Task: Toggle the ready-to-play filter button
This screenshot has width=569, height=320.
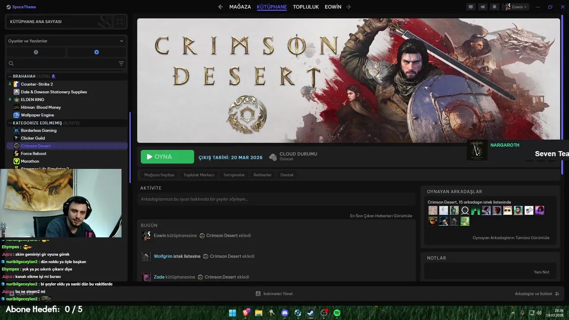Action: (96, 52)
